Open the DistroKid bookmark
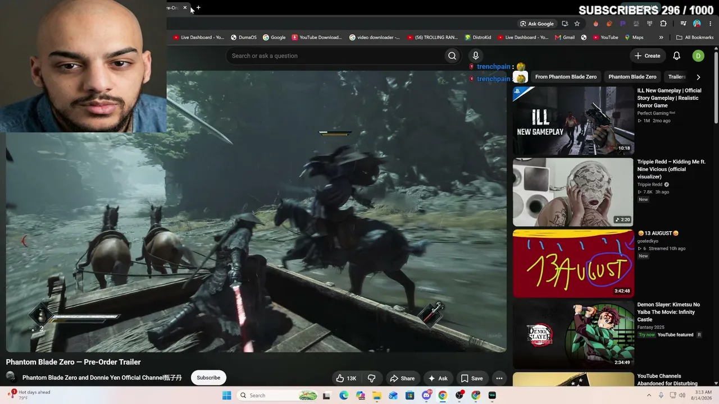 (x=478, y=38)
